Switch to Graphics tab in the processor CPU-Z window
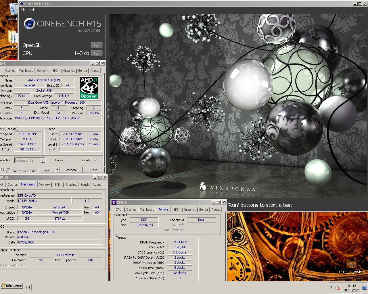Image resolution: width=368 pixels, height=294 pixels. 69,71
